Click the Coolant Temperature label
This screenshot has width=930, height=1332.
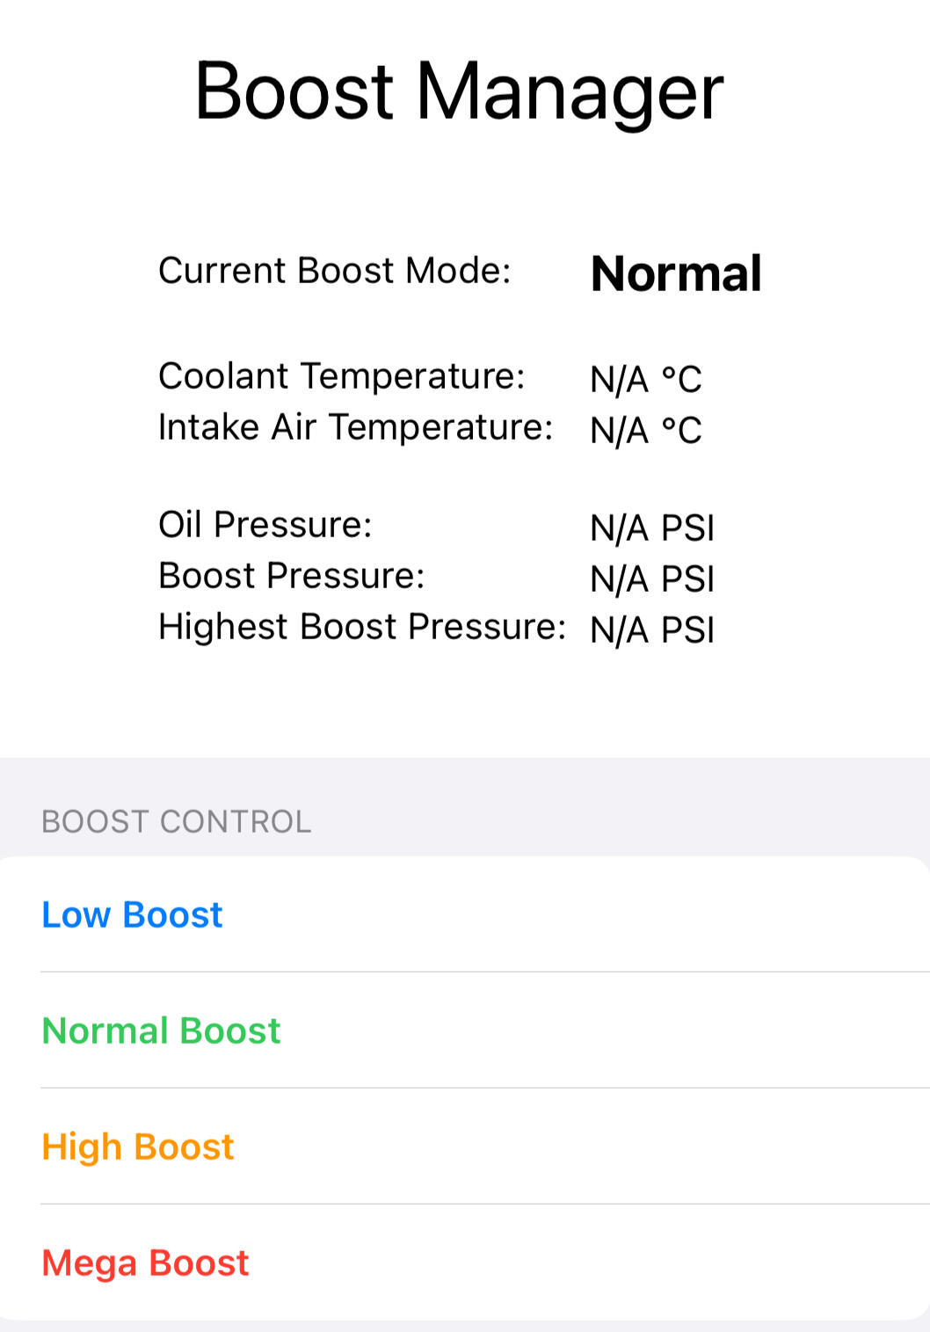pyautogui.click(x=341, y=376)
